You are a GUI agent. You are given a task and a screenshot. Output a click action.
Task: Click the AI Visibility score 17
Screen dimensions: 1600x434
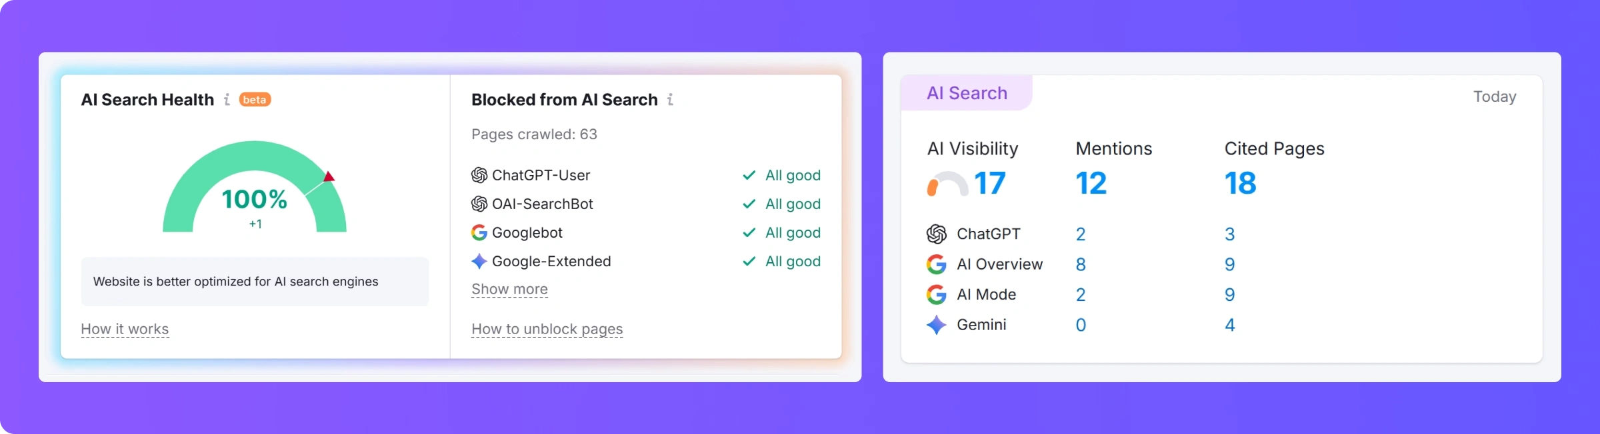tap(989, 184)
